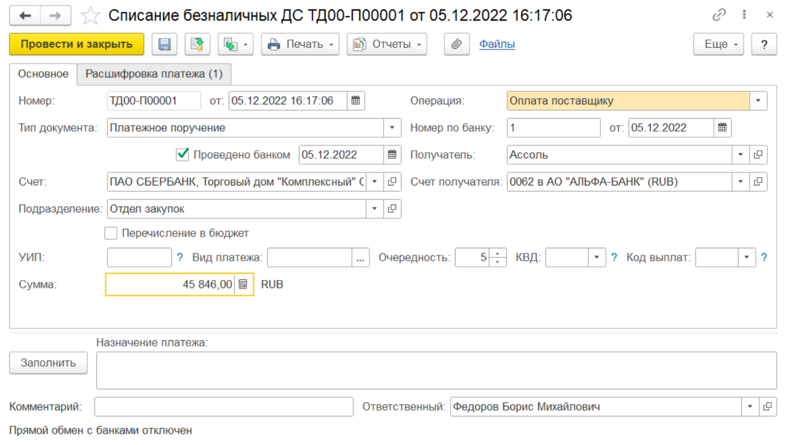Viewport: 792px width, 445px height.
Task: Click the save (floppy disk) icon
Action: (164, 44)
